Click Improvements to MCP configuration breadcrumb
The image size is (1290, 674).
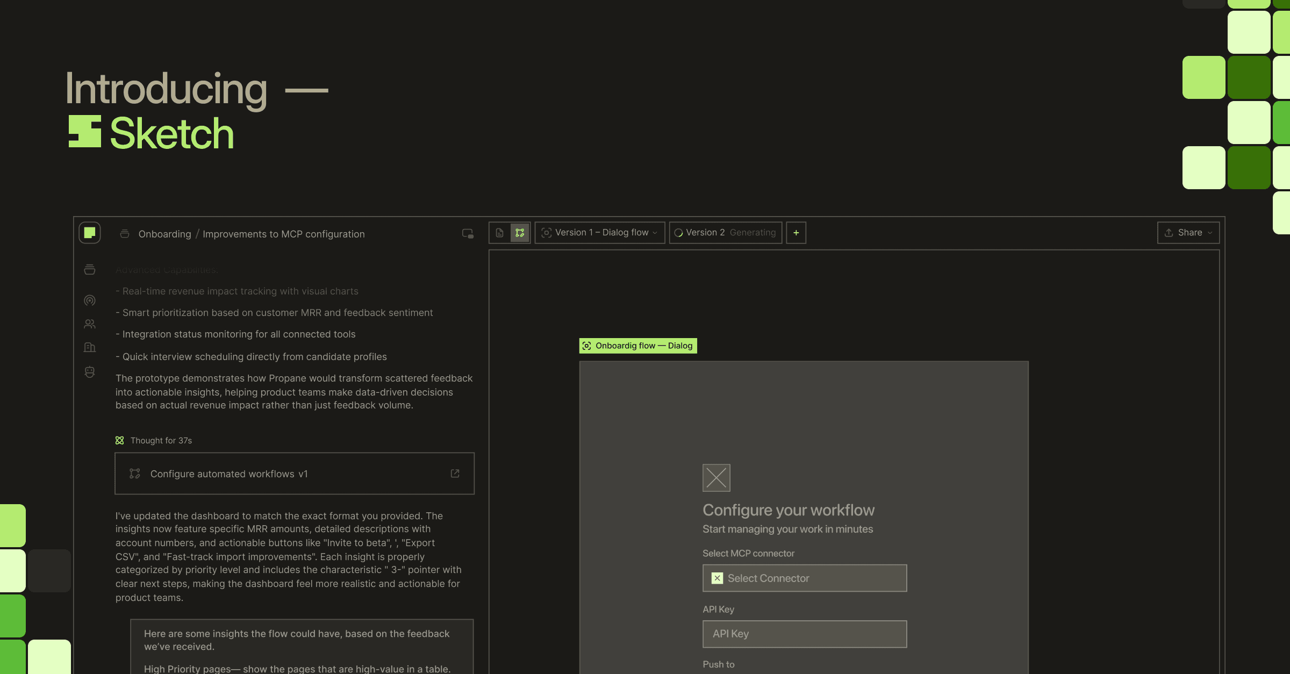[x=283, y=234]
